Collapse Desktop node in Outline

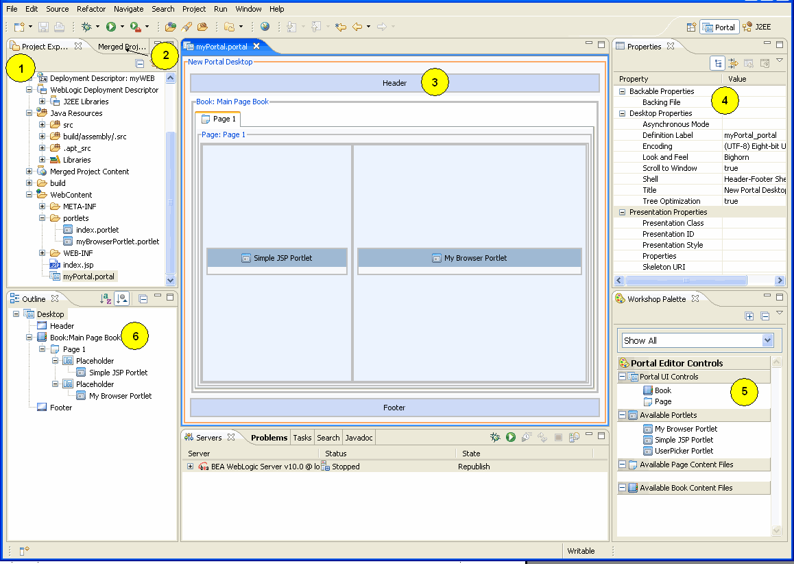click(x=16, y=314)
